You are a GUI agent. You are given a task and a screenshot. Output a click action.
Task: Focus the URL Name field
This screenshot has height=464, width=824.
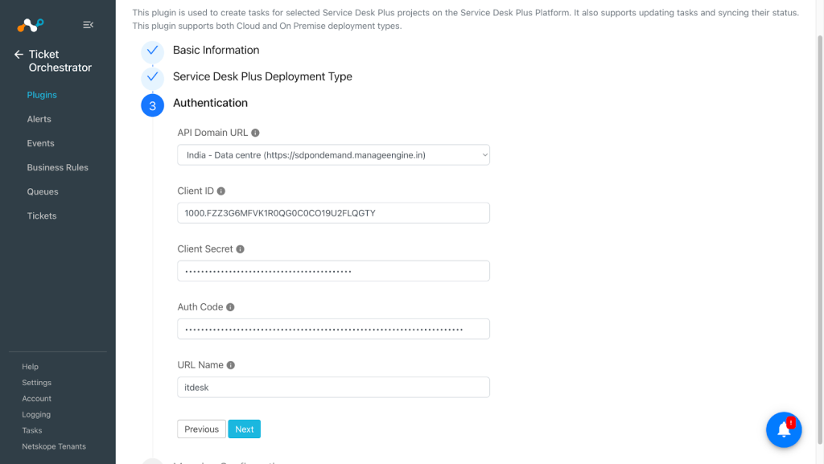coord(333,388)
